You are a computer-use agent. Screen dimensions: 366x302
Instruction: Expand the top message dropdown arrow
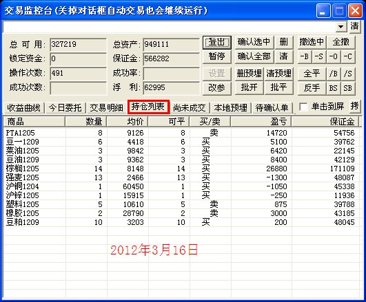click(x=341, y=27)
